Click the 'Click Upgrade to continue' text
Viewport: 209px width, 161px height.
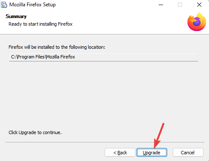35,132
